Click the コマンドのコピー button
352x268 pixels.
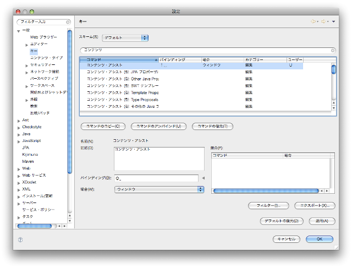[x=100, y=127]
